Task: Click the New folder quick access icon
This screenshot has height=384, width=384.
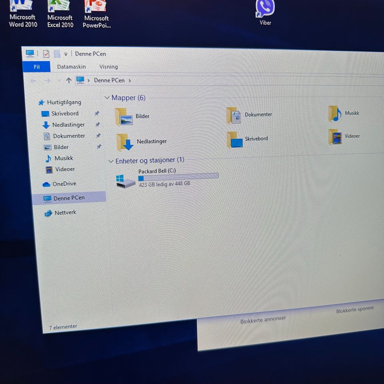Action: coord(57,54)
